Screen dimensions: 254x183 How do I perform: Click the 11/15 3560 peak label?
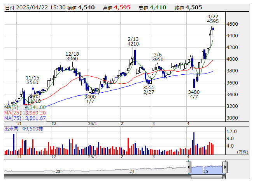pos(33,80)
